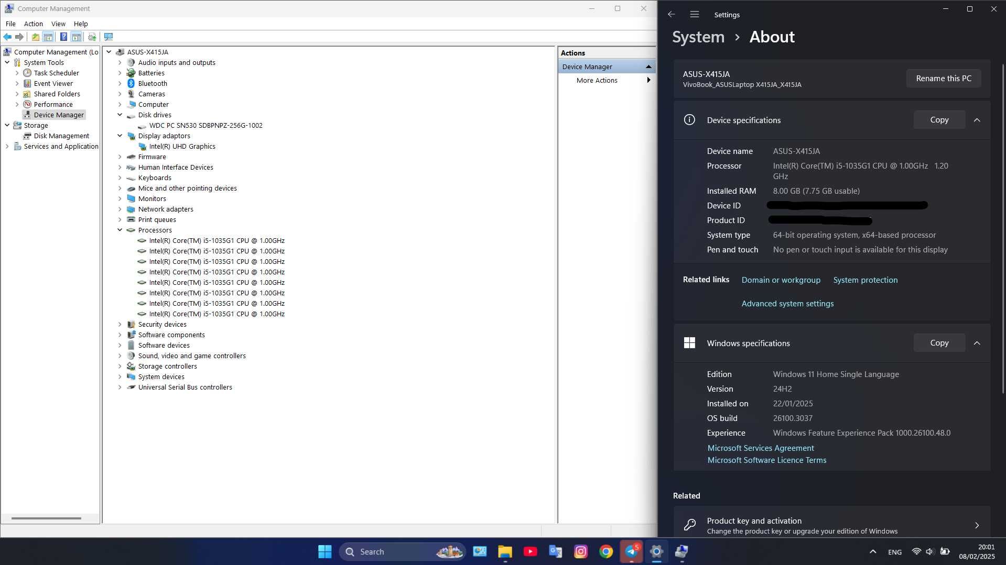Open Instagram from the taskbar
This screenshot has width=1006, height=565.
(x=580, y=551)
